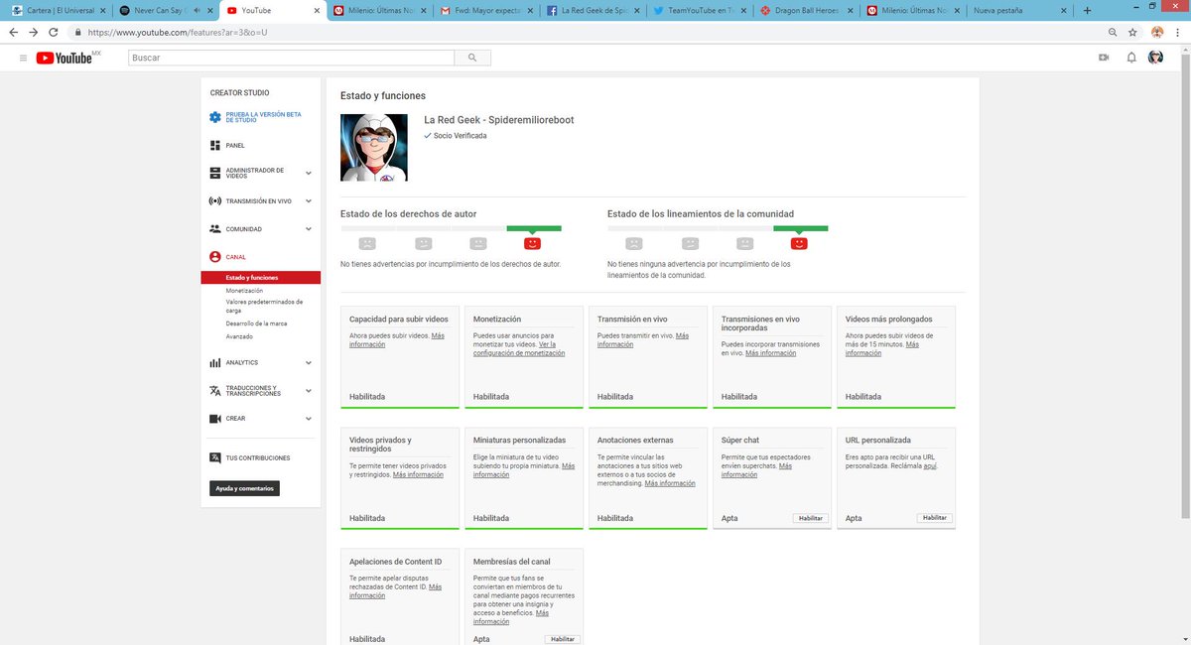1191x645 pixels.
Task: Open the notifications bell
Action: tap(1130, 58)
